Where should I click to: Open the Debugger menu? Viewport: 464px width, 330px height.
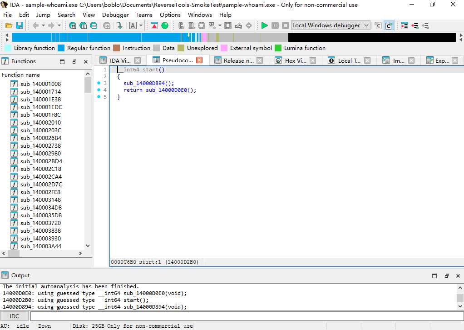115,15
